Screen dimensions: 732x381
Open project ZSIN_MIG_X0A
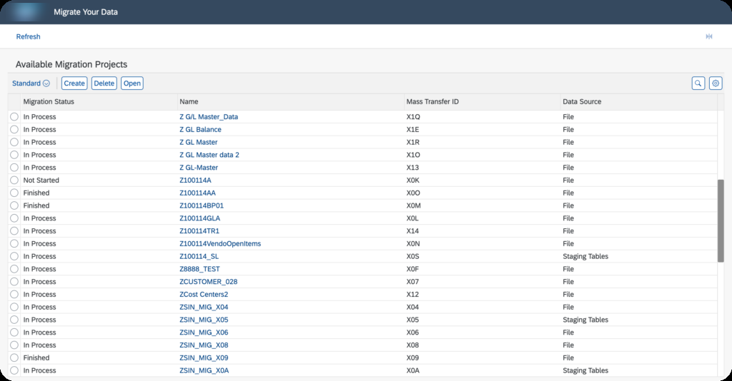click(204, 371)
